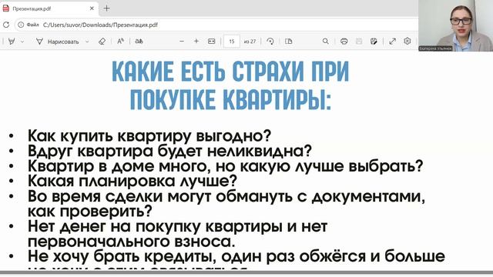The width and height of the screenshot is (493, 277).
Task: Click the page number field showing 15
Action: [x=232, y=42]
